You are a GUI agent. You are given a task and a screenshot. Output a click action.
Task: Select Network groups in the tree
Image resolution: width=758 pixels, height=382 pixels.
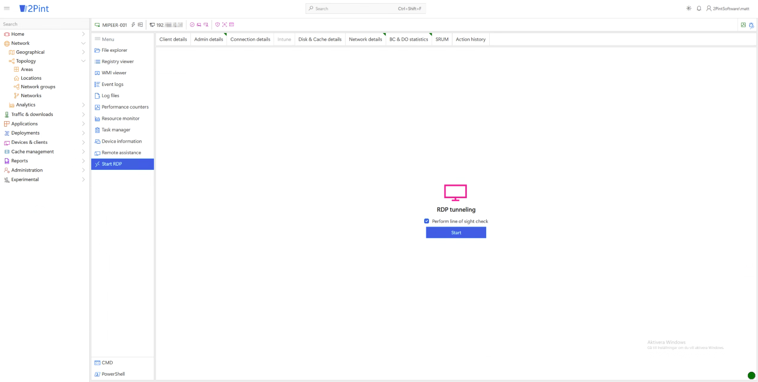(38, 87)
